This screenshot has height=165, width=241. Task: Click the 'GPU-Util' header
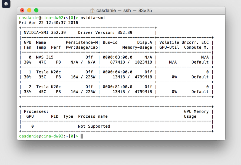[169, 47]
